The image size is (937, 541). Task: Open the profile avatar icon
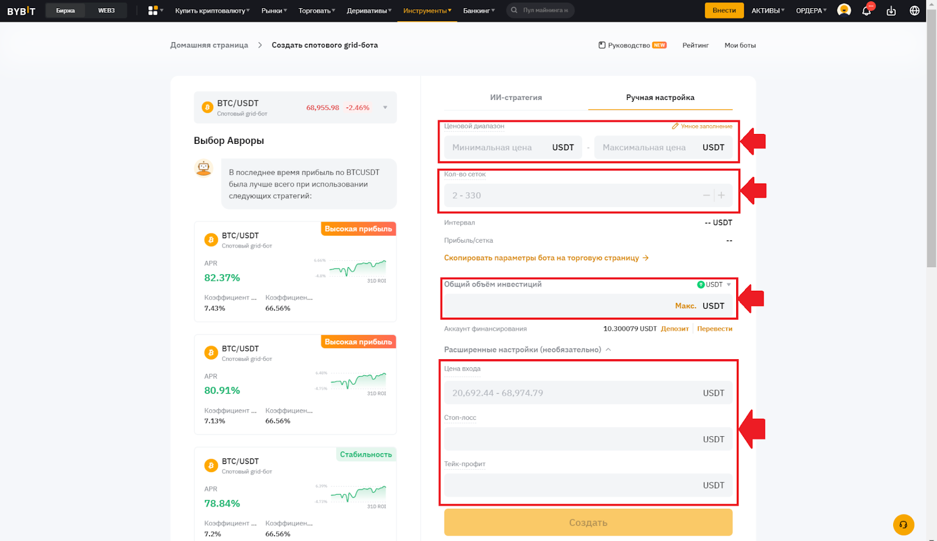(843, 9)
